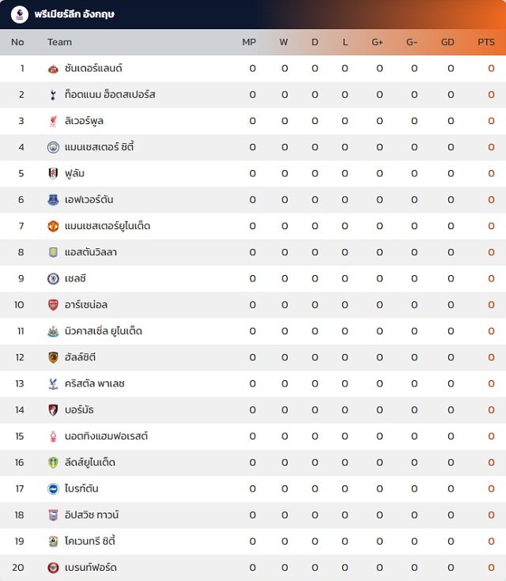Click the Sunderland club crest

coord(53,69)
